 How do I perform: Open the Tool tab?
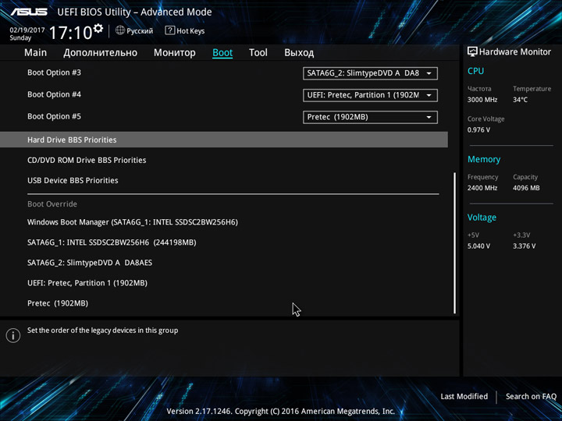[x=258, y=53]
